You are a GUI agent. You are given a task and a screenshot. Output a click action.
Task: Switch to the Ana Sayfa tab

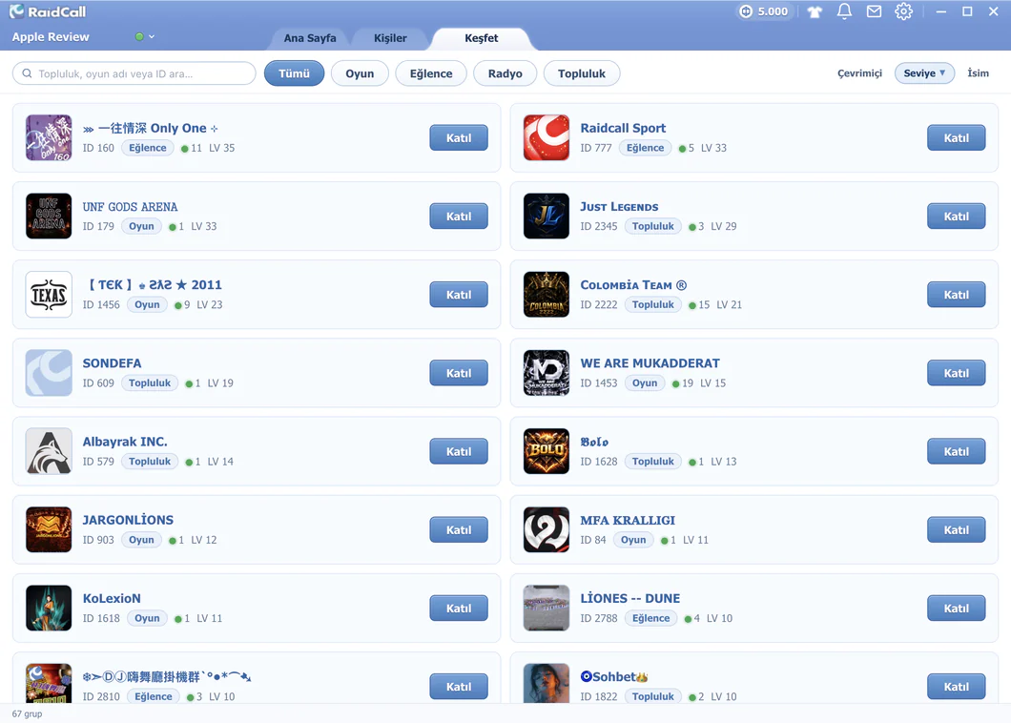coord(310,38)
